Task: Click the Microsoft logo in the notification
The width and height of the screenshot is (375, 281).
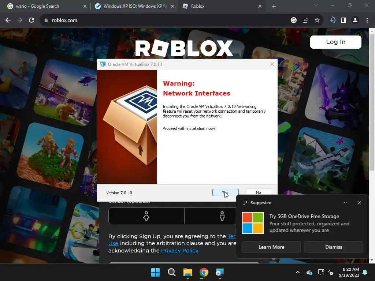Action: pos(253,223)
